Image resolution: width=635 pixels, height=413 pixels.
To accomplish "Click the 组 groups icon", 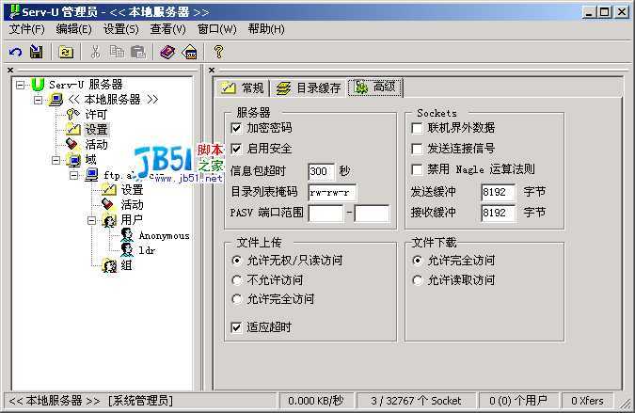I will click(x=110, y=265).
